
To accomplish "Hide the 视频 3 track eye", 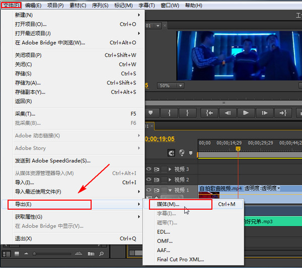I will pos(148,169).
